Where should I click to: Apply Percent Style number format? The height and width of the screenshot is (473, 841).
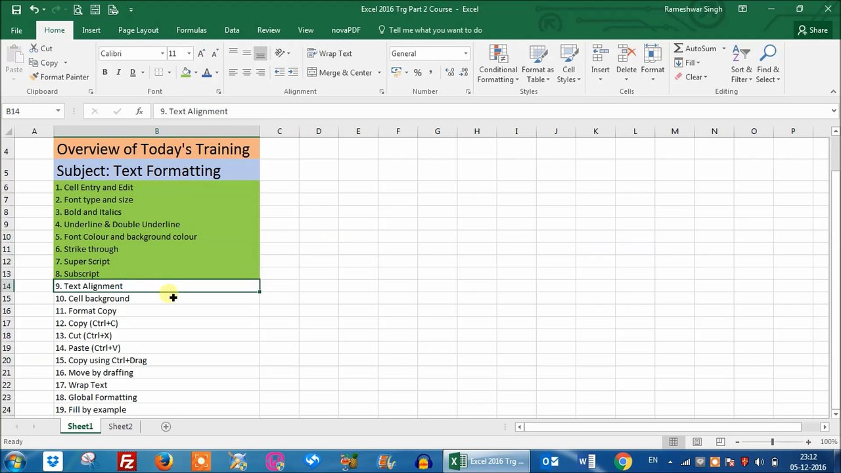click(417, 72)
